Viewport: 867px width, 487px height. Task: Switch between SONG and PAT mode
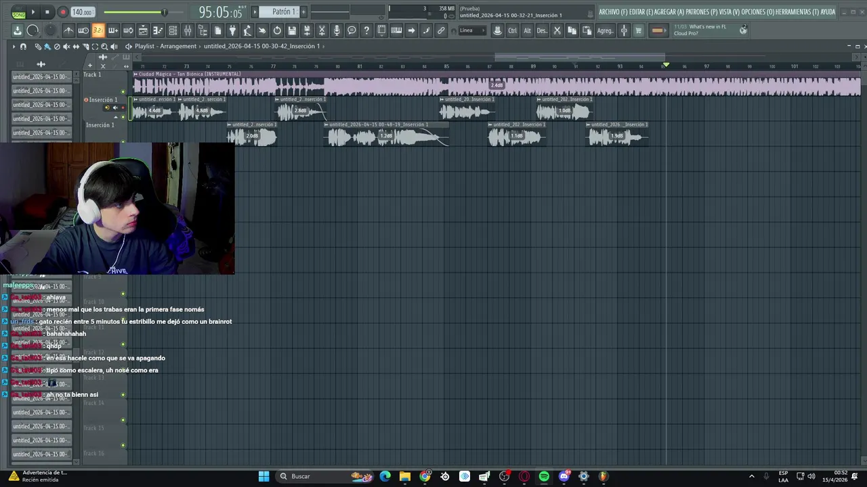tap(18, 14)
